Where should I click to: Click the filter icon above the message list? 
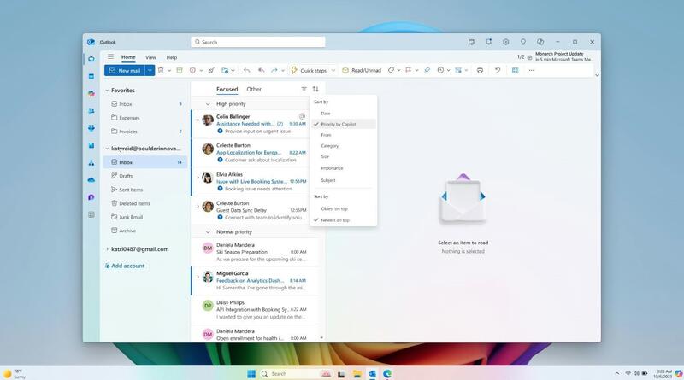coord(304,89)
